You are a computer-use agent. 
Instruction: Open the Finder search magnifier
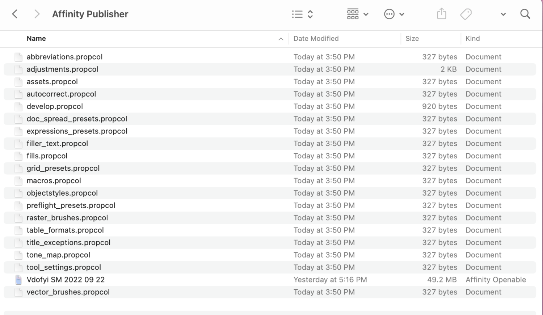(525, 14)
